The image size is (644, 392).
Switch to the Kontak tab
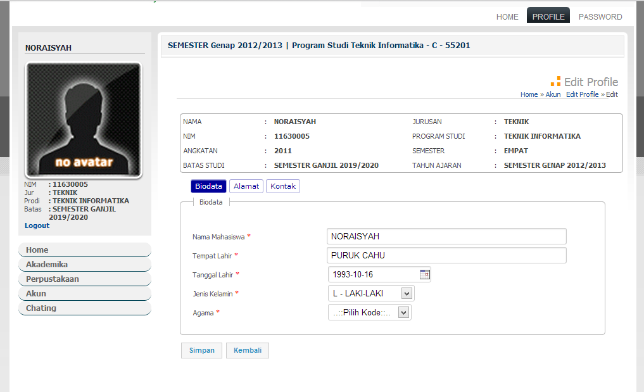pos(283,186)
